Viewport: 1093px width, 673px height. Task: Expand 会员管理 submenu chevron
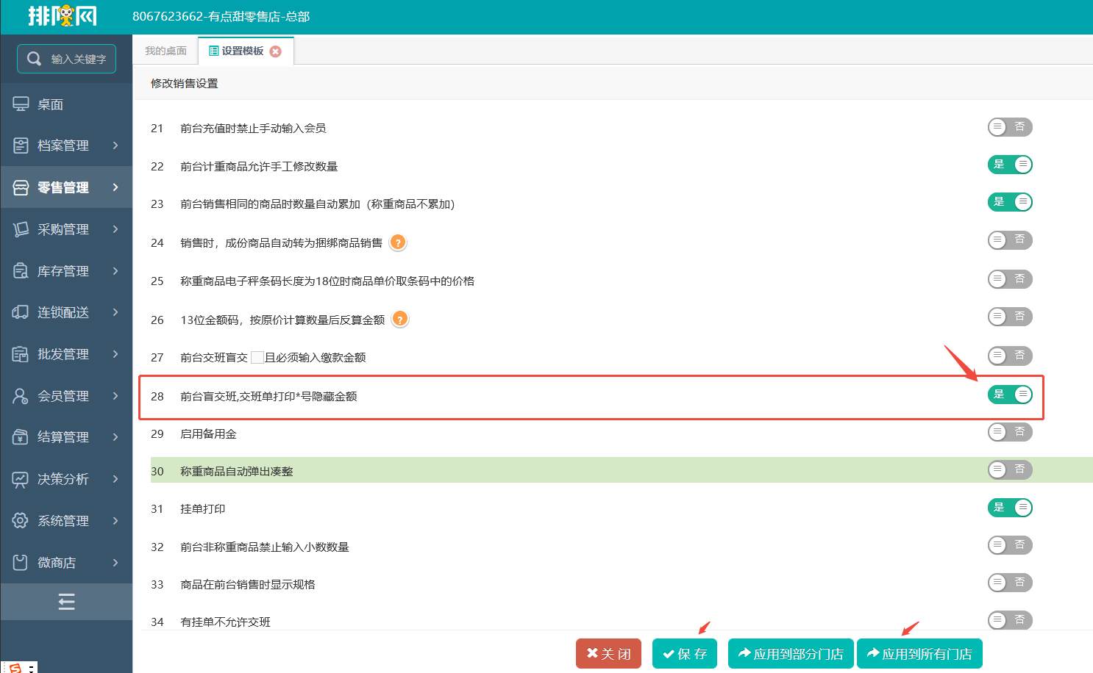115,396
